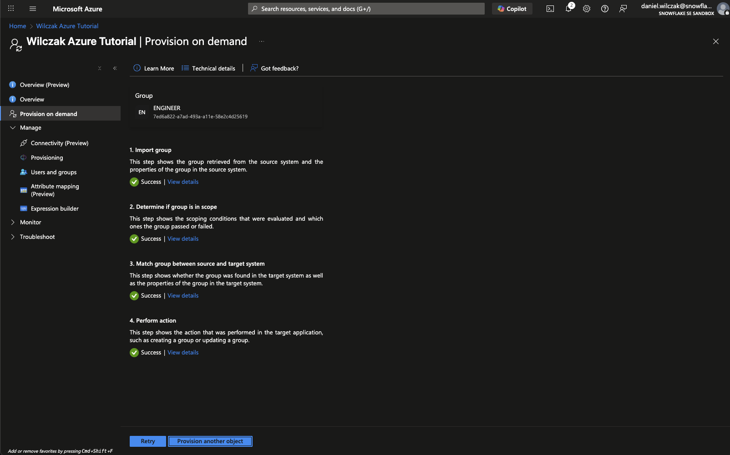Expand the Monitor section
Screen dimensions: 730x455
(x=13, y=222)
